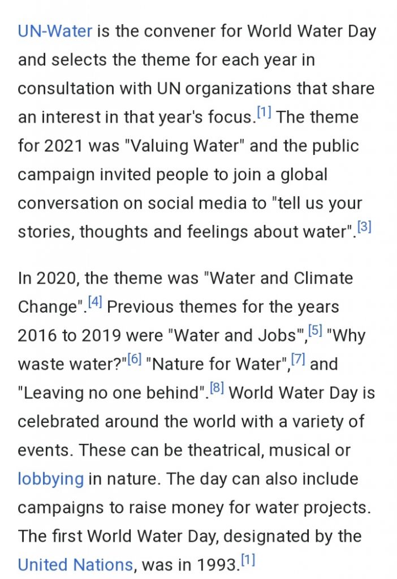Click the quoted text "Nature for Water"
The height and width of the screenshot is (579, 397).
coord(218,364)
